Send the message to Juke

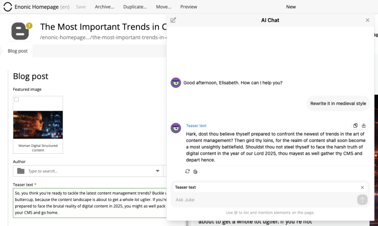[x=362, y=199]
